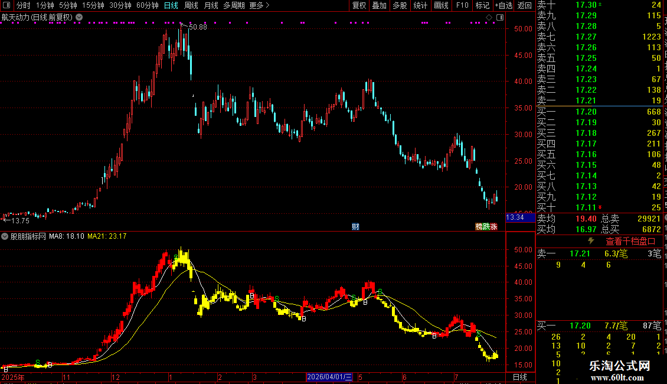
Task: Click the 6.3/笔 sell queue value
Action: coord(616,253)
